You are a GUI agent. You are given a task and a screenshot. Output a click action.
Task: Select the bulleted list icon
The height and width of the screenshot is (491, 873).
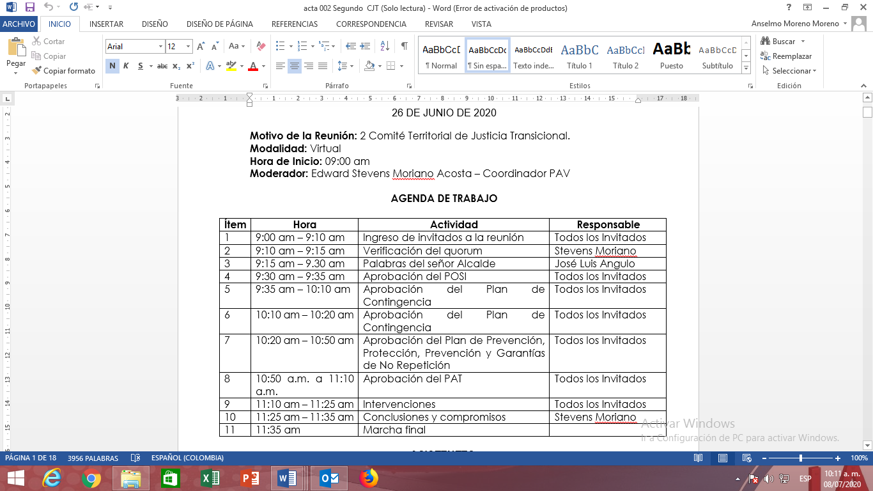(x=280, y=46)
